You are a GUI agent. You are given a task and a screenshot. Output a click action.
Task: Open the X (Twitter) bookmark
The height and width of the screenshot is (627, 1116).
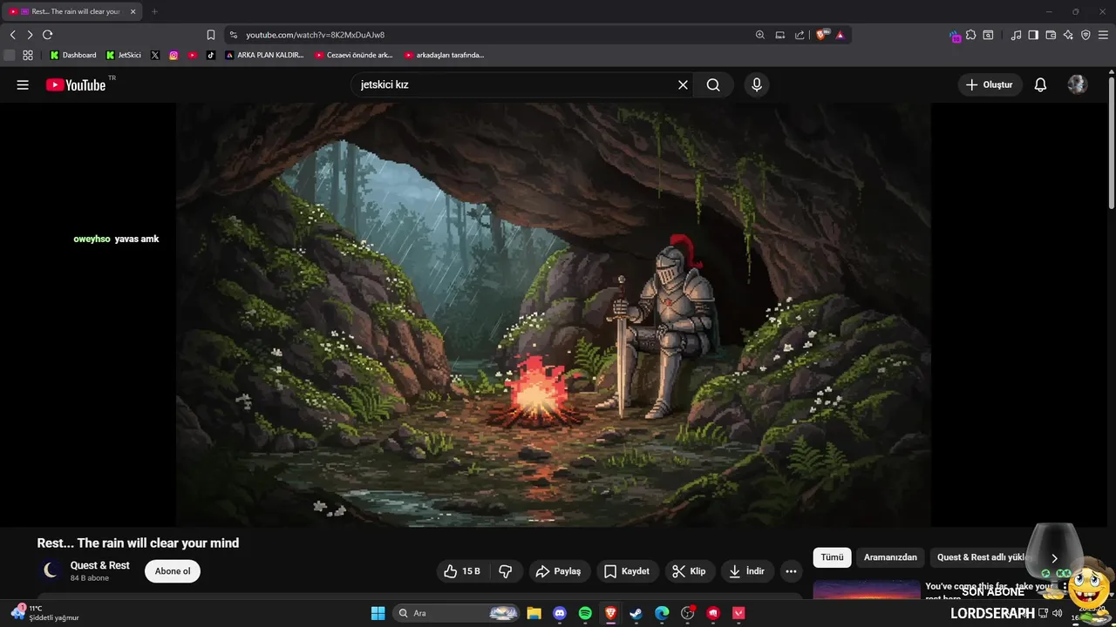coord(155,55)
